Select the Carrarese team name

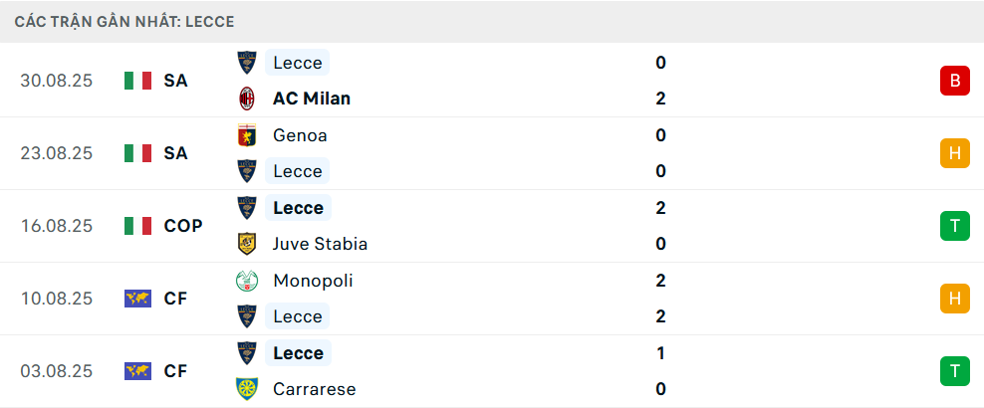coord(314,389)
